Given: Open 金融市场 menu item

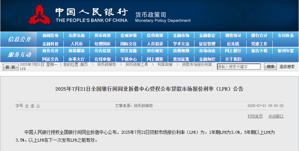Looking at the screenshot, I should (x=181, y=35).
